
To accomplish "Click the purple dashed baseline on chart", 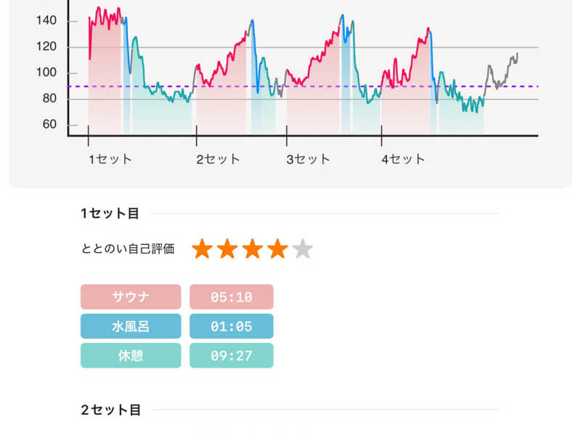I will click(303, 86).
